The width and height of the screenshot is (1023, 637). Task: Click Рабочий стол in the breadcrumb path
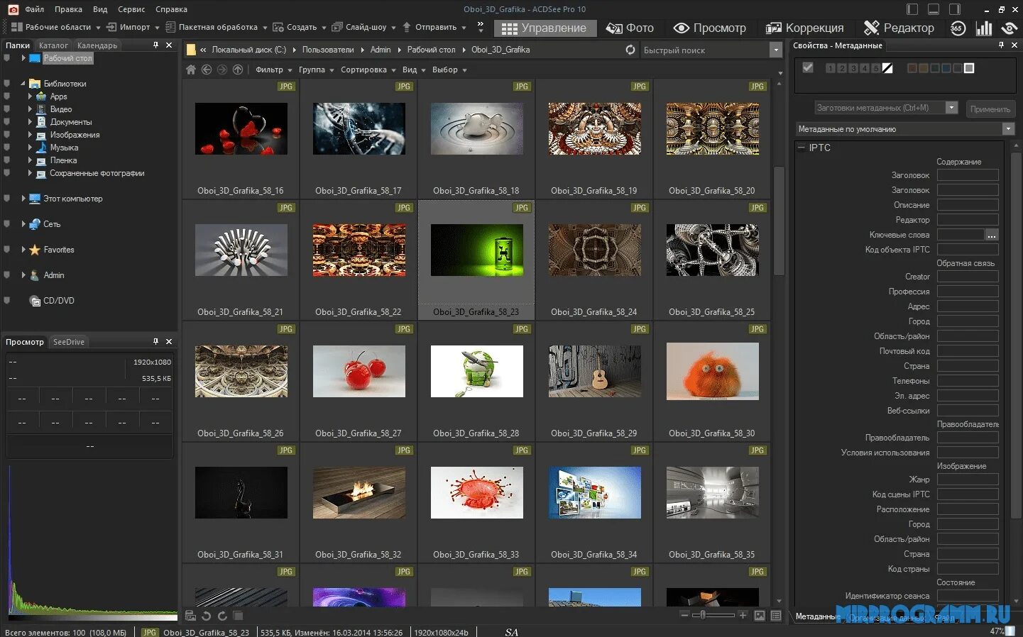click(x=432, y=50)
